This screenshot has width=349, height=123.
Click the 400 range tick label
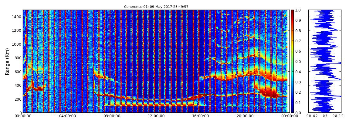[18, 85]
